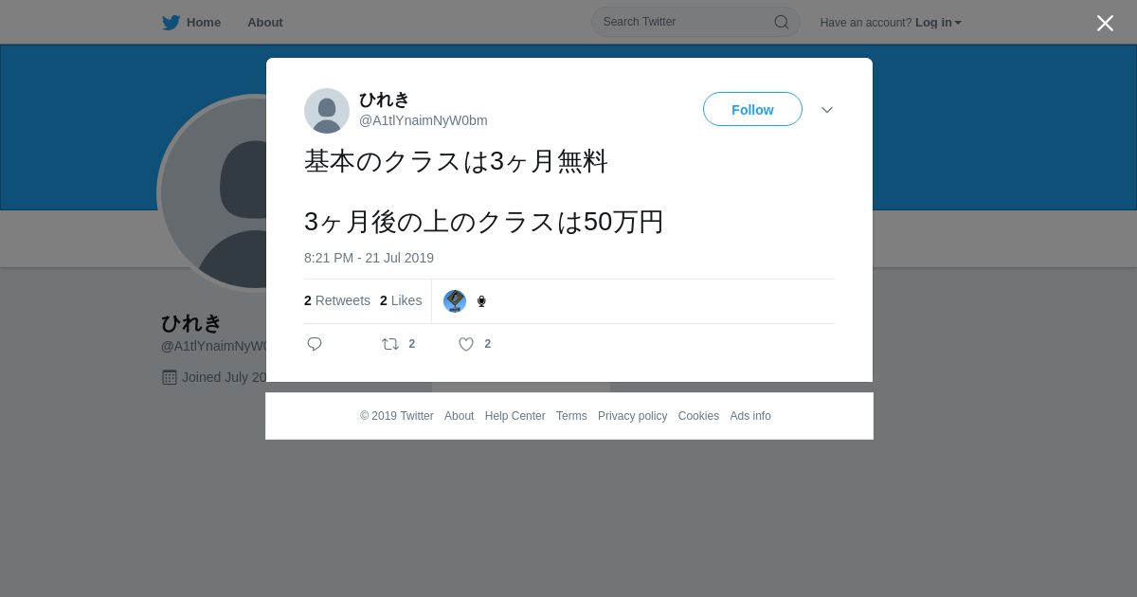Screen dimensions: 1137x597
Task: Expand the tweet options chevron
Action: (827, 110)
